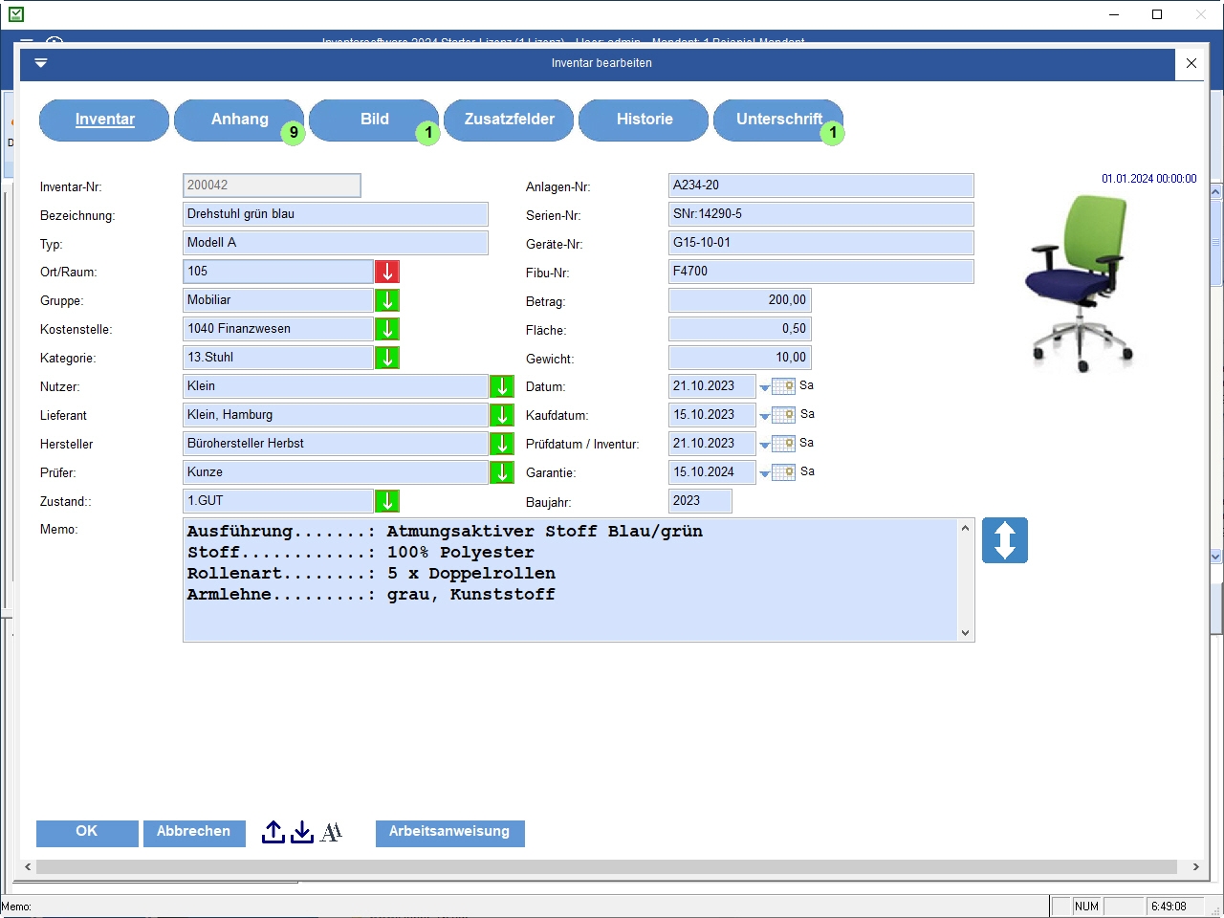Open the Prüfer selection list arrow
1224x918 pixels.
pos(502,472)
